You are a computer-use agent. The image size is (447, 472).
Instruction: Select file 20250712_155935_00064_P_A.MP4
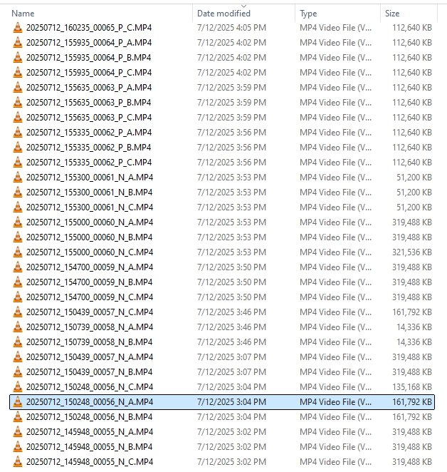tap(89, 43)
